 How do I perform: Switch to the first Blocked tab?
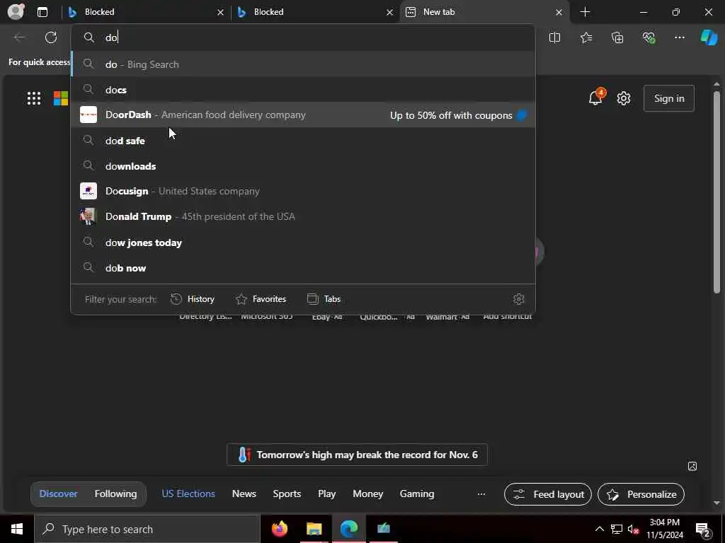147,12
